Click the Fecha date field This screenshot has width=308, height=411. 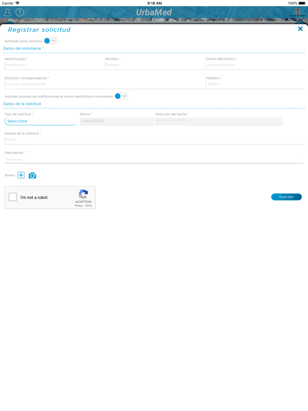click(117, 121)
